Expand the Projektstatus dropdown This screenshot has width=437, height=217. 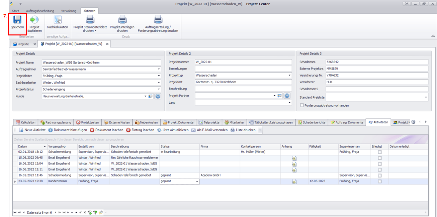pos(159,89)
